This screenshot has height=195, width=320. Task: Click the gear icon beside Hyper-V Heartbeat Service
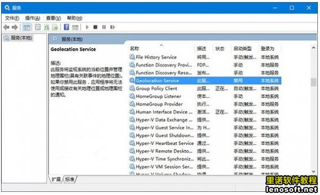click(132, 143)
